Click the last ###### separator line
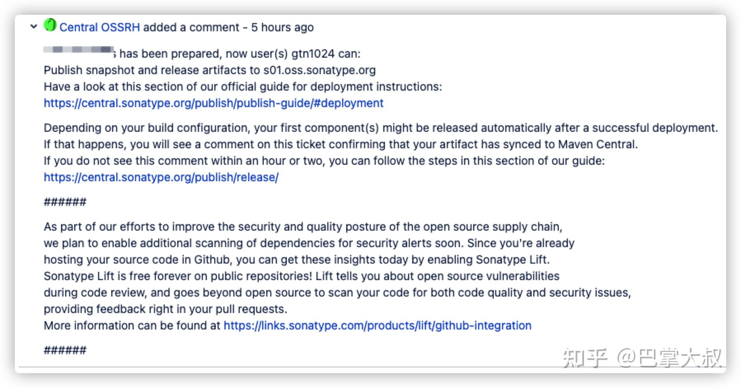The height and width of the screenshot is (388, 741). pos(65,350)
